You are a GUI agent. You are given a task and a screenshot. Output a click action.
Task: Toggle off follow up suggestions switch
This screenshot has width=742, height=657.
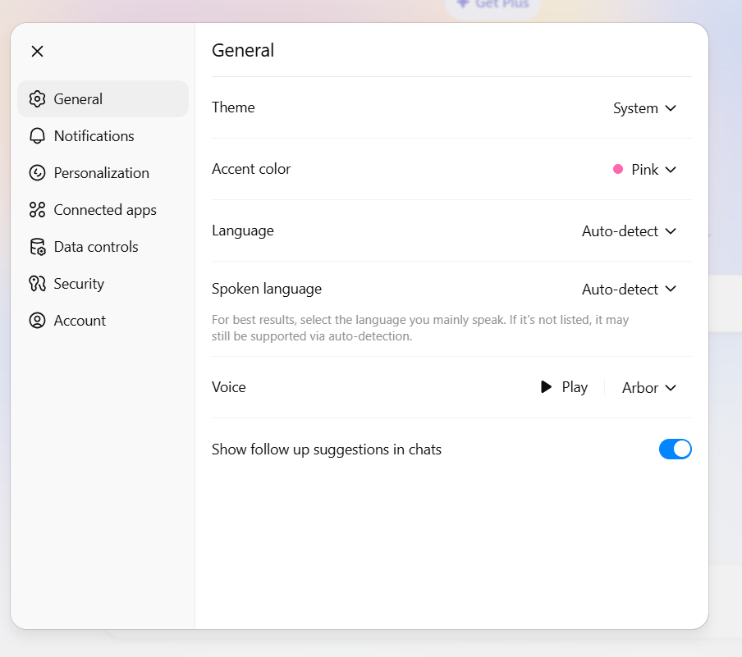click(675, 449)
